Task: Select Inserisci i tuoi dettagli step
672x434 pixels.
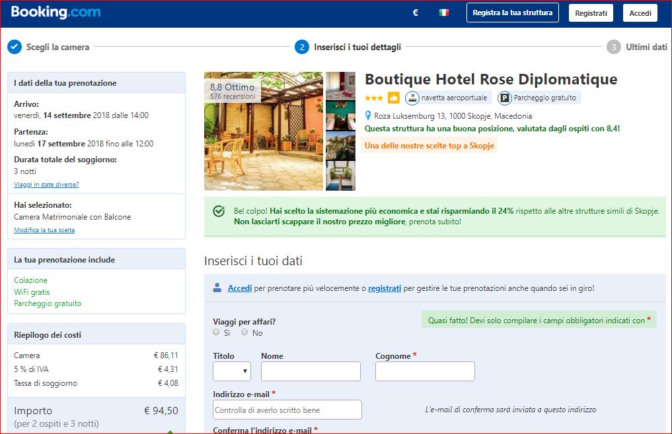Action: [357, 47]
